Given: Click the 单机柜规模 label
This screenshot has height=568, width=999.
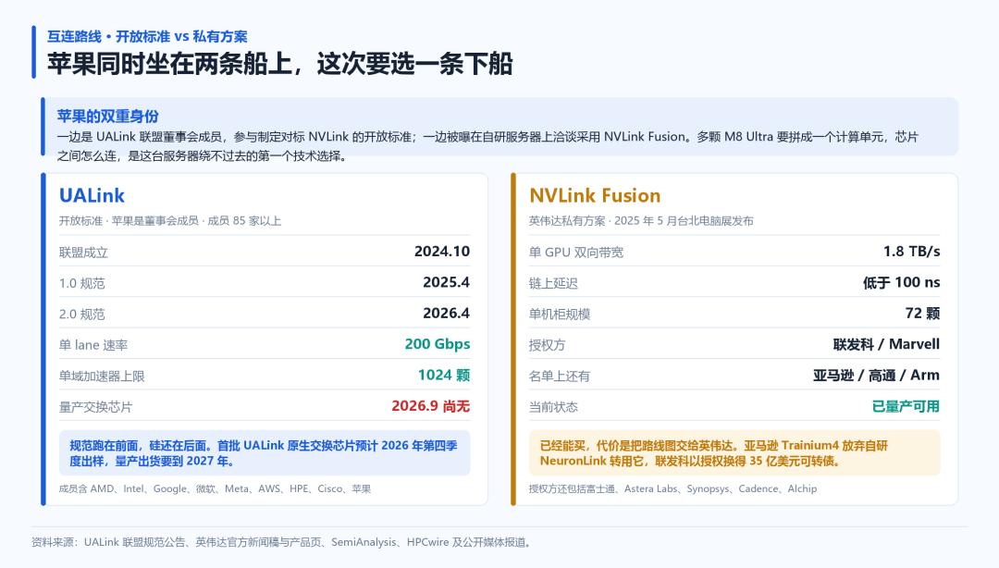Looking at the screenshot, I should (x=560, y=315).
